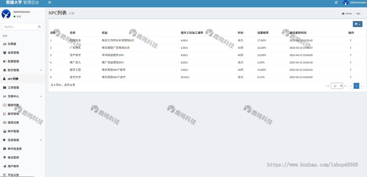Viewport: 367px width, 177px height.
Task: Open actions menu for 生产奇才 row
Action: [x=351, y=55]
